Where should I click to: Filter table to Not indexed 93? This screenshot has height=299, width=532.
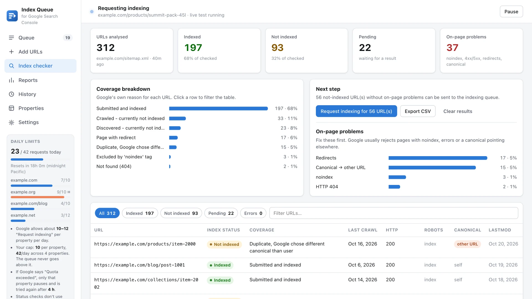[x=181, y=213]
